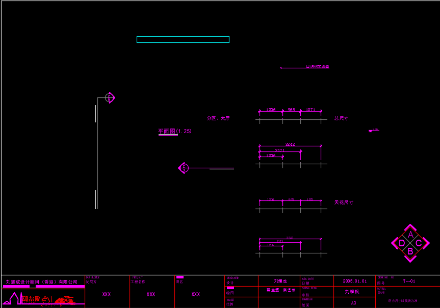Select the leader annotation text at upper right
The height and width of the screenshot is (308, 440).
[x=317, y=66]
